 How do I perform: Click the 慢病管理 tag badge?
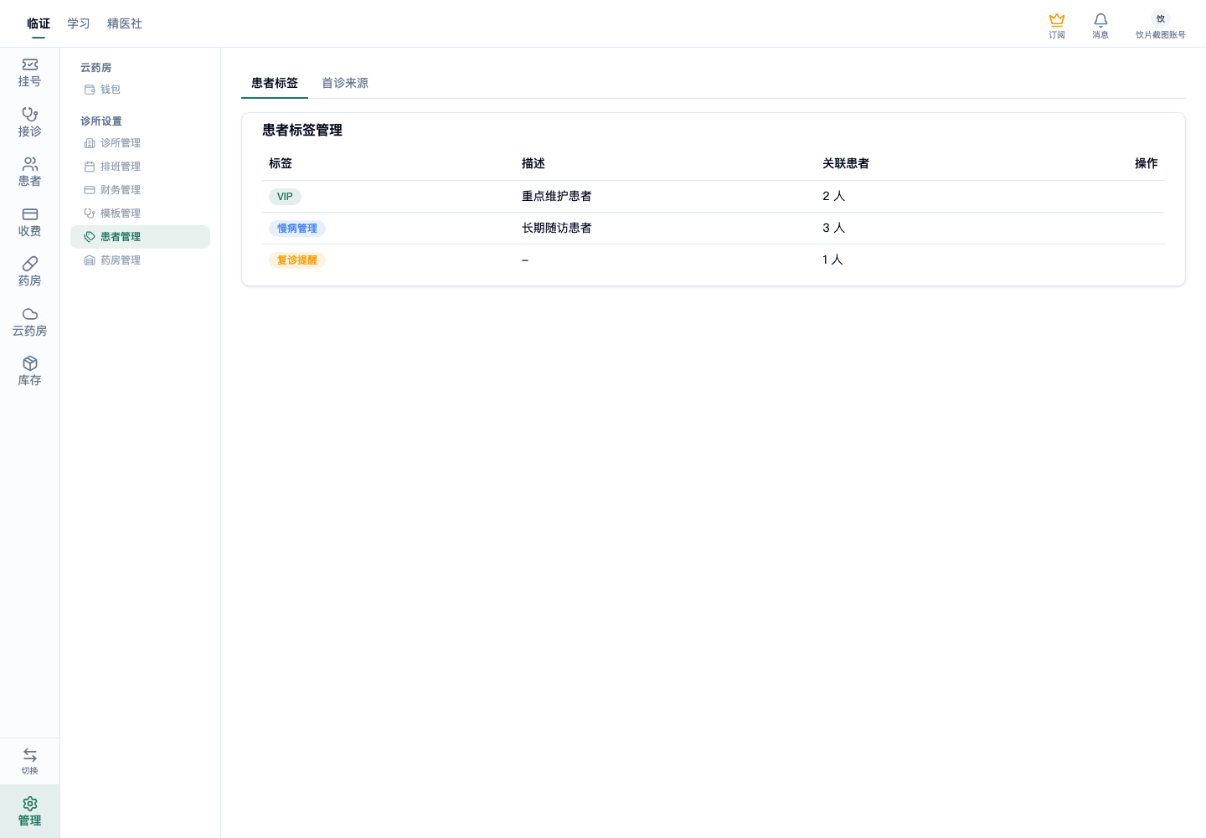tap(297, 229)
